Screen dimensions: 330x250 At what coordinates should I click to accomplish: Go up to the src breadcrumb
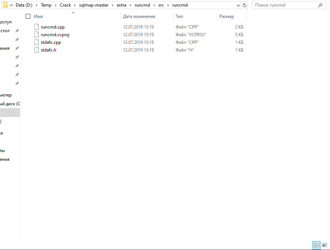coord(161,5)
